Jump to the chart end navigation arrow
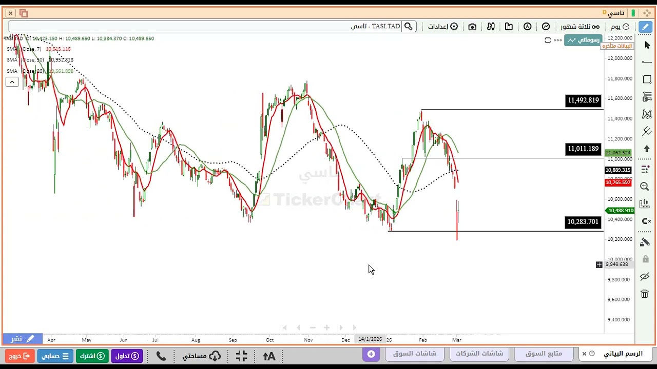Image resolution: width=657 pixels, height=369 pixels. click(355, 327)
